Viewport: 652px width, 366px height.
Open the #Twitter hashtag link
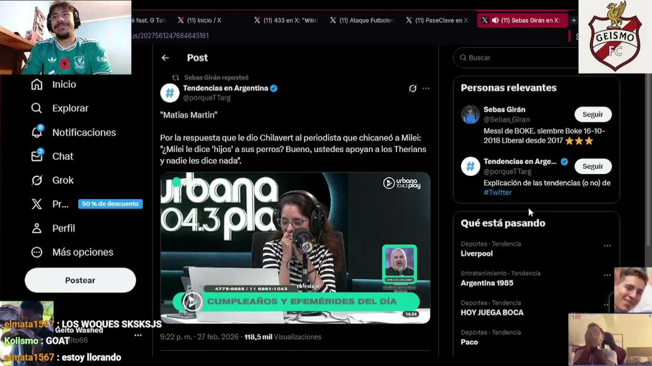498,193
